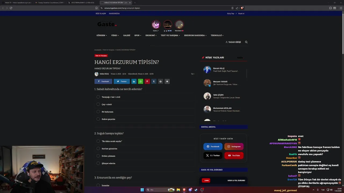
Task: Share article on Facebook button
Action: pos(103,81)
